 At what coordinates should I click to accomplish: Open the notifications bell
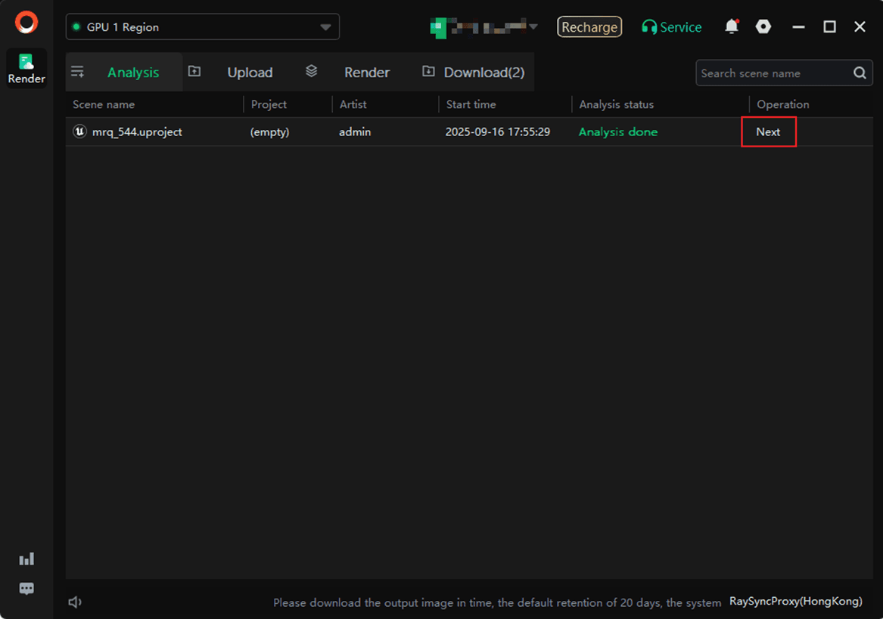(x=731, y=27)
